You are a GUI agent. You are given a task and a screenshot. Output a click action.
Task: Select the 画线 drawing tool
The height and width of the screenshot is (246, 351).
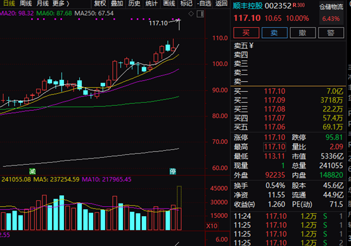coord(169,3)
